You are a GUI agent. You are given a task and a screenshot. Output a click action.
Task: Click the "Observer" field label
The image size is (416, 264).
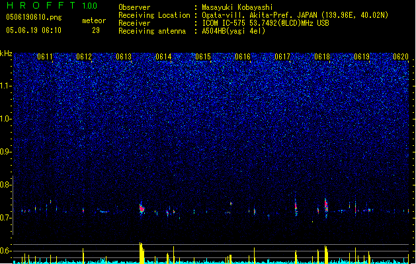click(x=134, y=7)
